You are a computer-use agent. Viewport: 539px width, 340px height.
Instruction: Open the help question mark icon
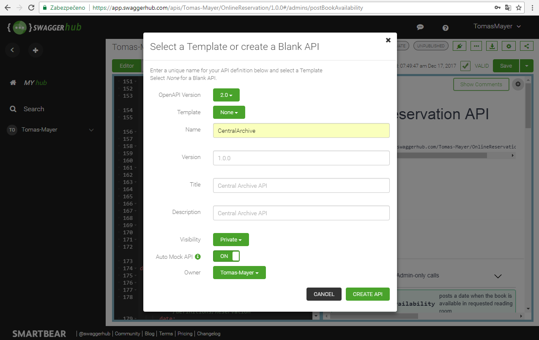pyautogui.click(x=445, y=27)
